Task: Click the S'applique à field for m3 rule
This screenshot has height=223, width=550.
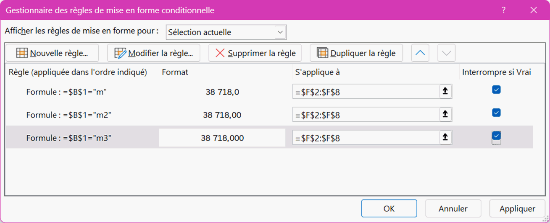Action: [x=366, y=138]
